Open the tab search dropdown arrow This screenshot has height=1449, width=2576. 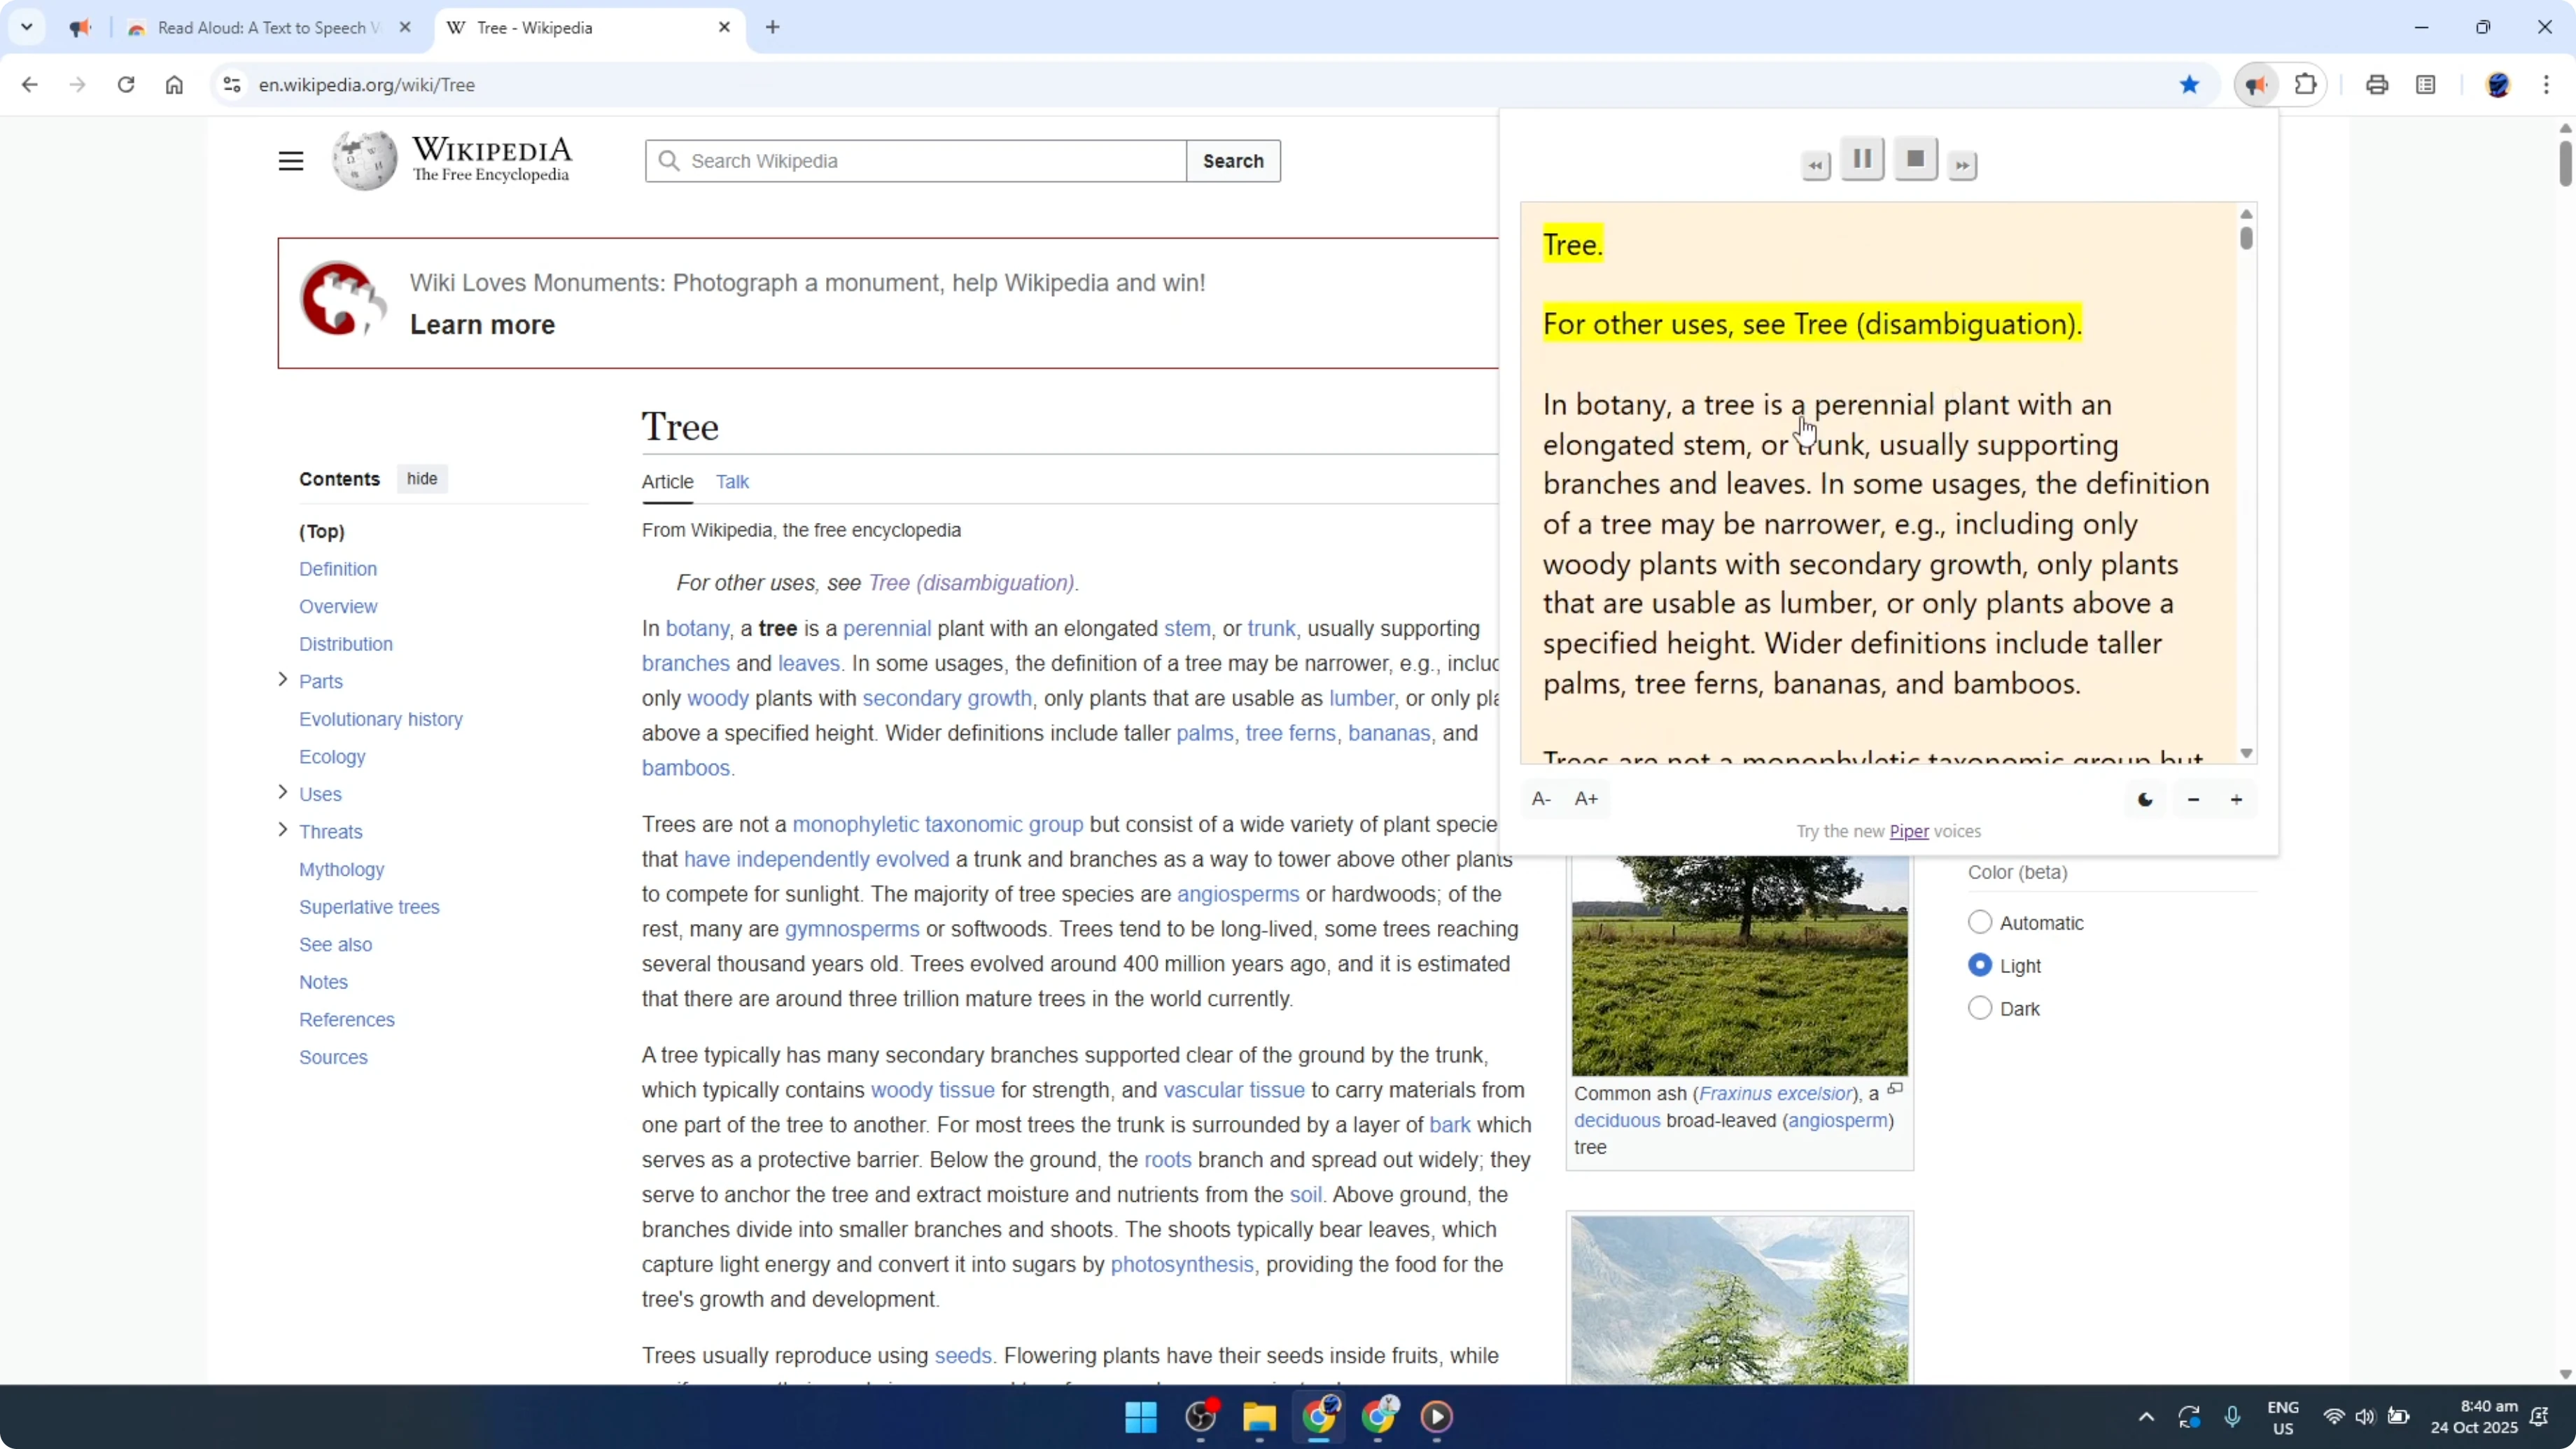27,27
